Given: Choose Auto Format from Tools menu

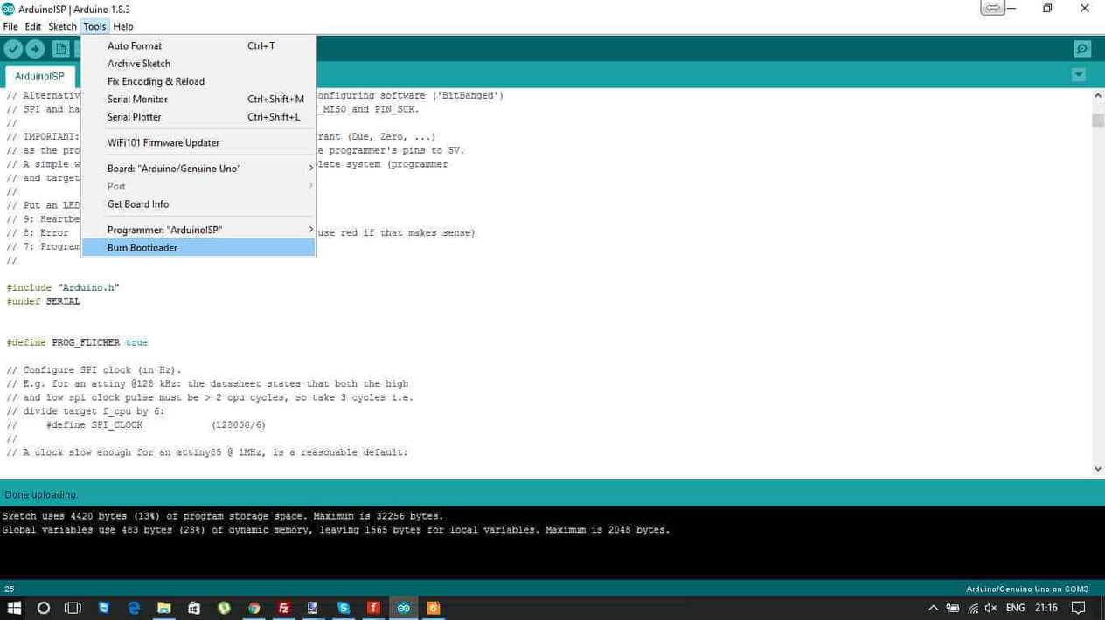Looking at the screenshot, I should coord(198,45).
